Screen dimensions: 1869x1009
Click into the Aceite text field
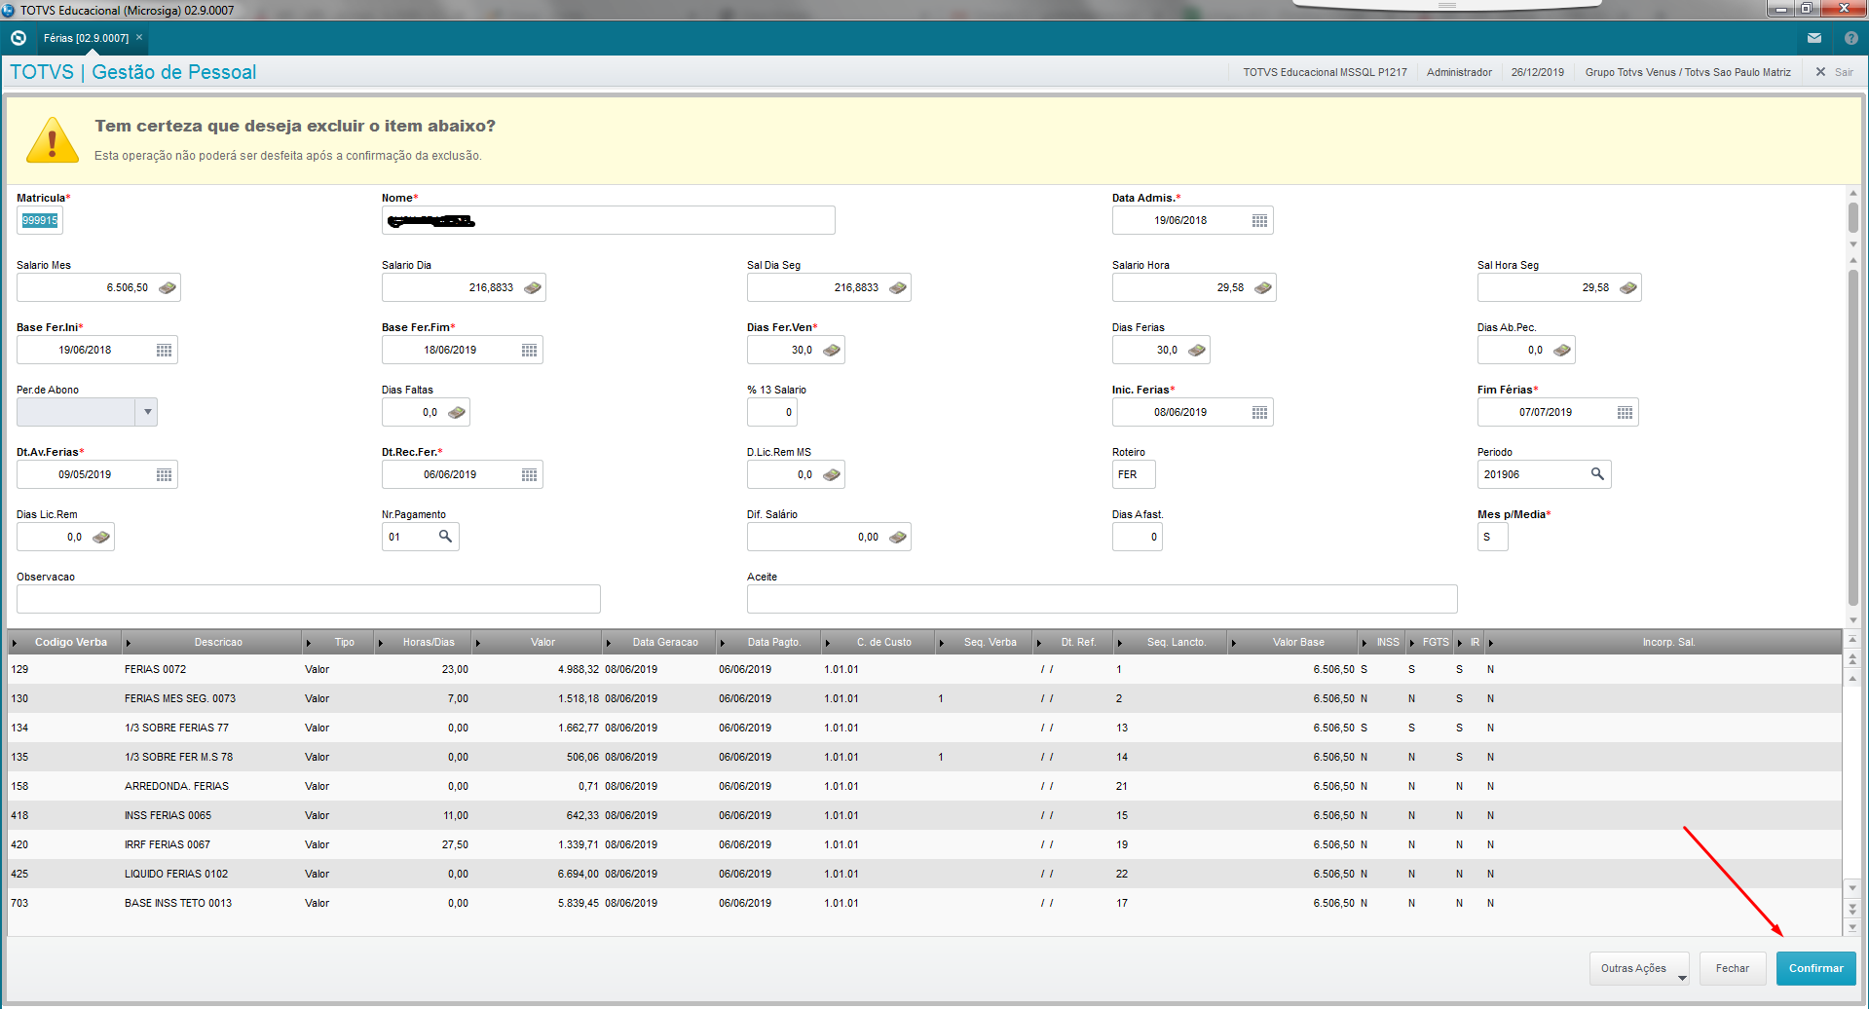tap(1103, 599)
